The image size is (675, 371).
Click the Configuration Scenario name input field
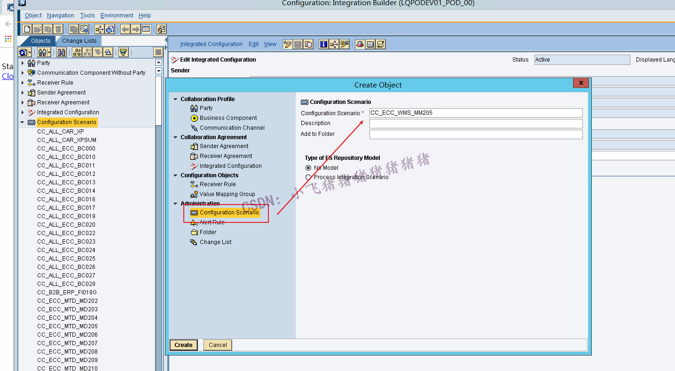(476, 113)
